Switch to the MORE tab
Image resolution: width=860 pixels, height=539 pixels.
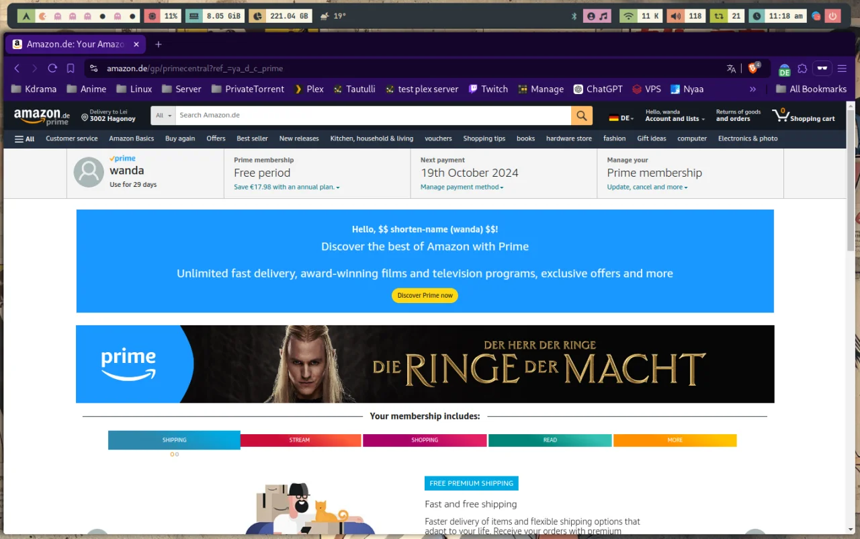[675, 440]
